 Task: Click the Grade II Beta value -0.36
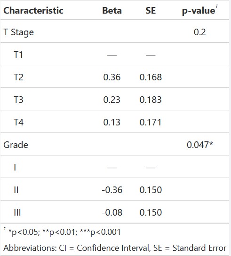coord(112,190)
